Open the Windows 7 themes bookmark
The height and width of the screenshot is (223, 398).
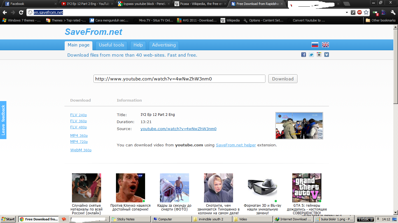point(22,20)
